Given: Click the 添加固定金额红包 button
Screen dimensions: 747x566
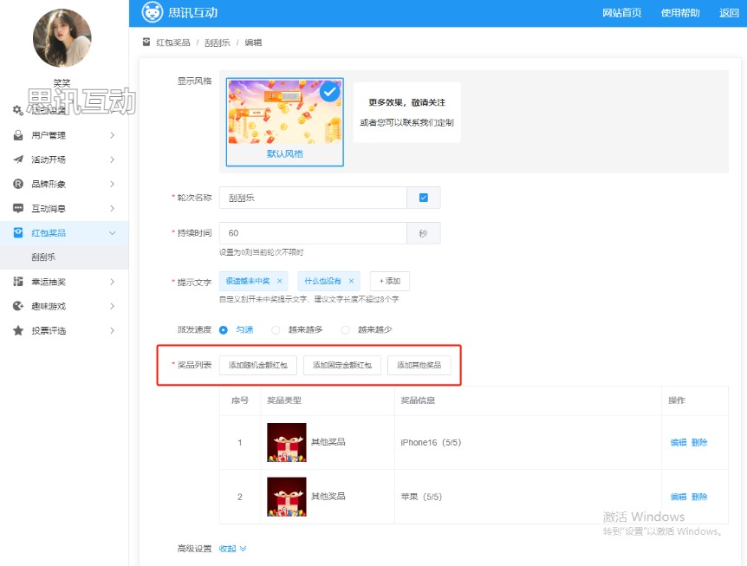Looking at the screenshot, I should [342, 365].
